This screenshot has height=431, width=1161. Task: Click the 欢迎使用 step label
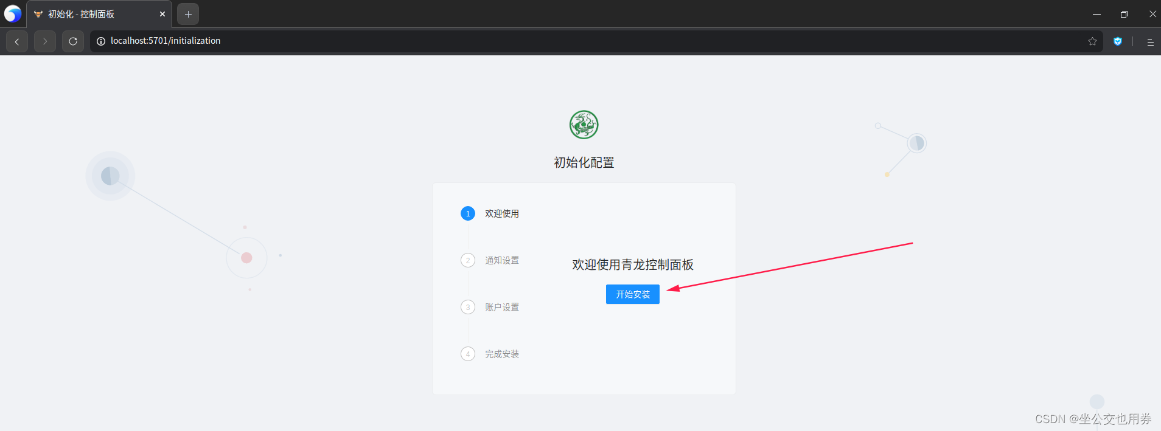(x=502, y=213)
